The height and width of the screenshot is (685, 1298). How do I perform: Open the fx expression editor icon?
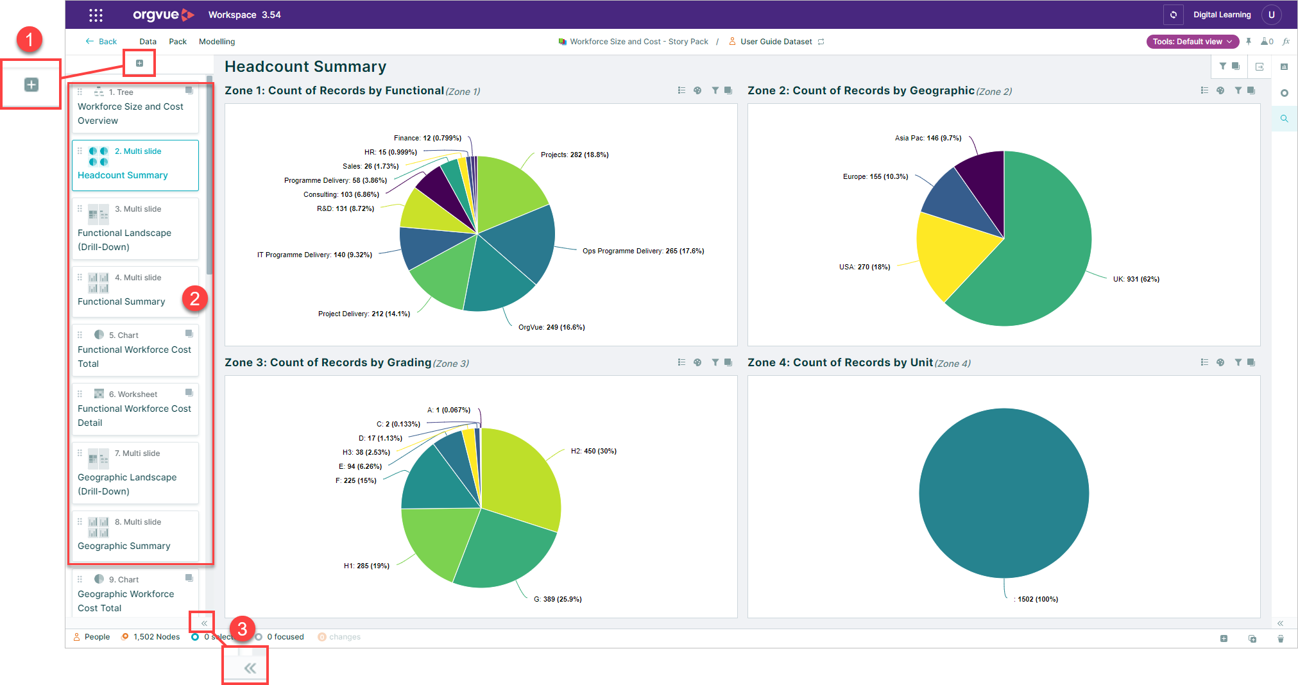click(1286, 42)
